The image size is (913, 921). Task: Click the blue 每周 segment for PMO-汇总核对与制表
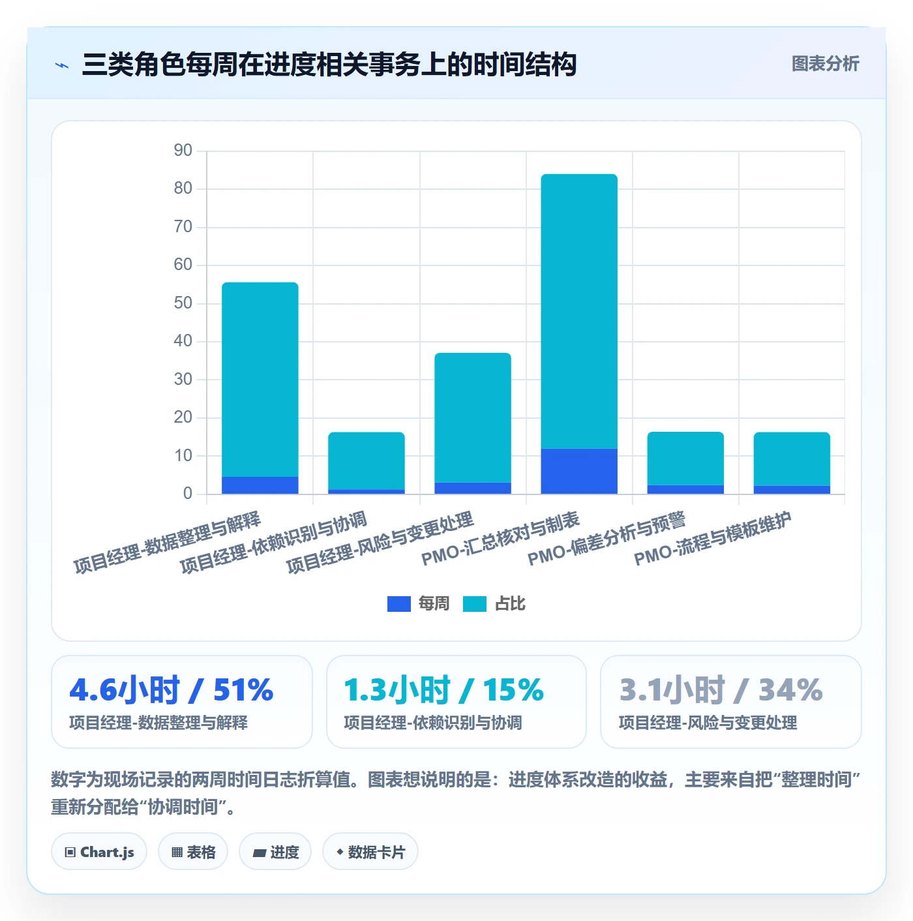[579, 471]
